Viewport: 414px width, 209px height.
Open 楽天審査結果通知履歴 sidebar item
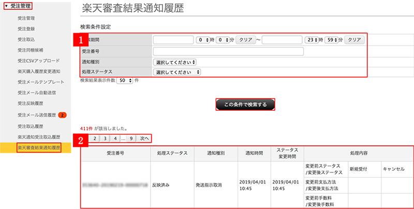(39, 147)
